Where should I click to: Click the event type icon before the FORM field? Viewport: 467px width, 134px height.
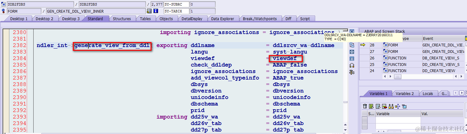click(x=3, y=11)
